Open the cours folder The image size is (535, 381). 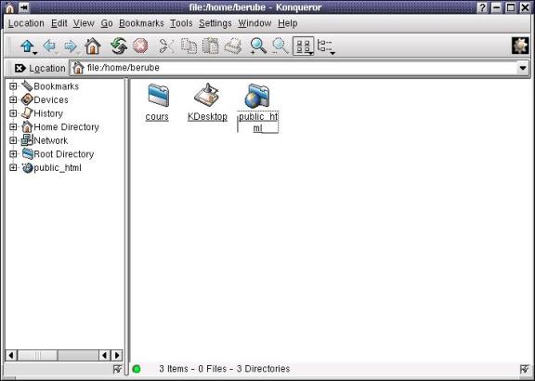(x=157, y=102)
